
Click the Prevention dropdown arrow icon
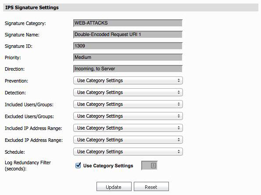[x=179, y=80]
